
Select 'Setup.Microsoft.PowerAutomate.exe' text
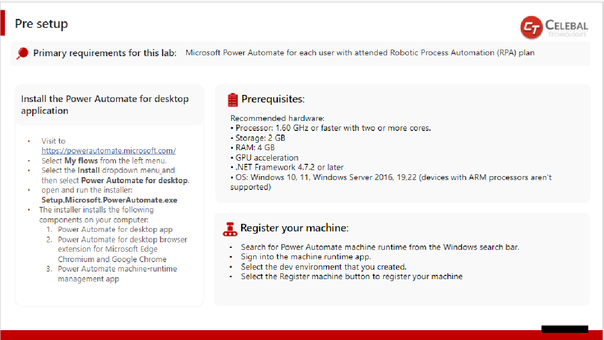pos(109,200)
